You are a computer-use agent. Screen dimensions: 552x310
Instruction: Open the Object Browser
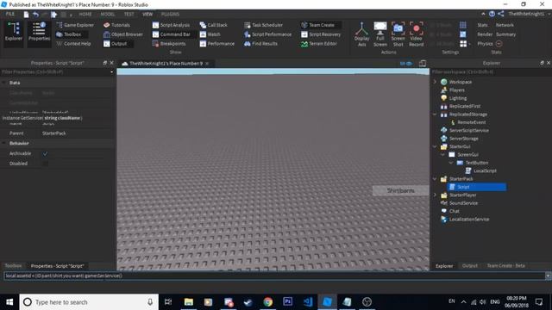123,34
